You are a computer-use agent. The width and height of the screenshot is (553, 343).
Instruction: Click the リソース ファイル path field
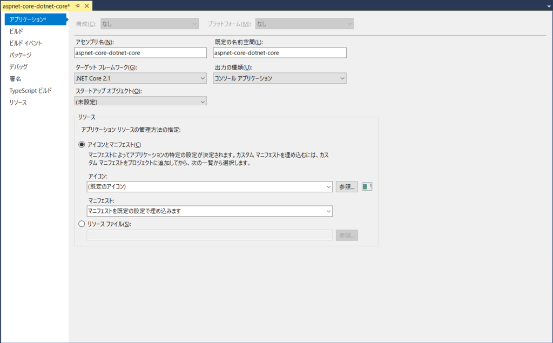point(210,236)
